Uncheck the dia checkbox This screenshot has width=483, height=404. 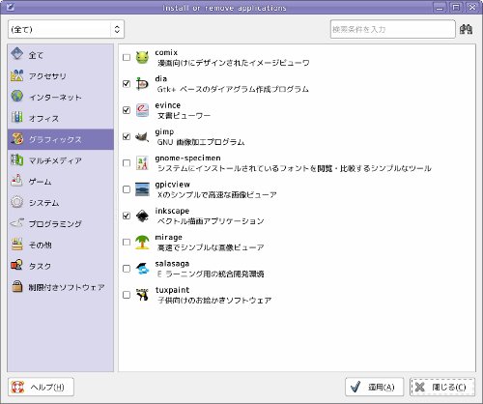pos(127,84)
